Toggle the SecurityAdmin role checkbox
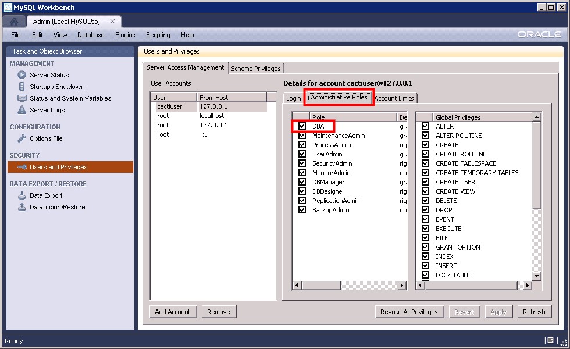 click(x=302, y=163)
